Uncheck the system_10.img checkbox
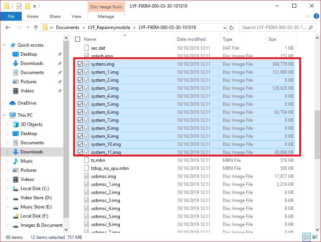The height and width of the screenshot is (242, 321). tap(80, 144)
